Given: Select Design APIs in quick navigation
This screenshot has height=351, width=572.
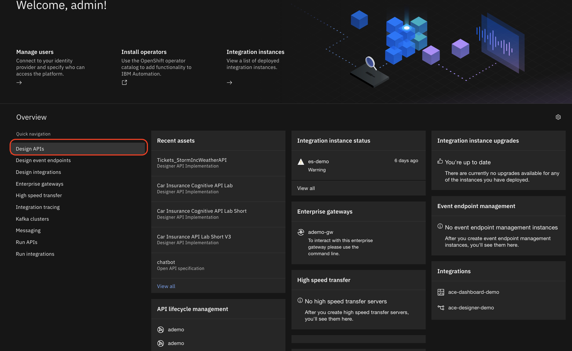Looking at the screenshot, I should click(x=30, y=148).
